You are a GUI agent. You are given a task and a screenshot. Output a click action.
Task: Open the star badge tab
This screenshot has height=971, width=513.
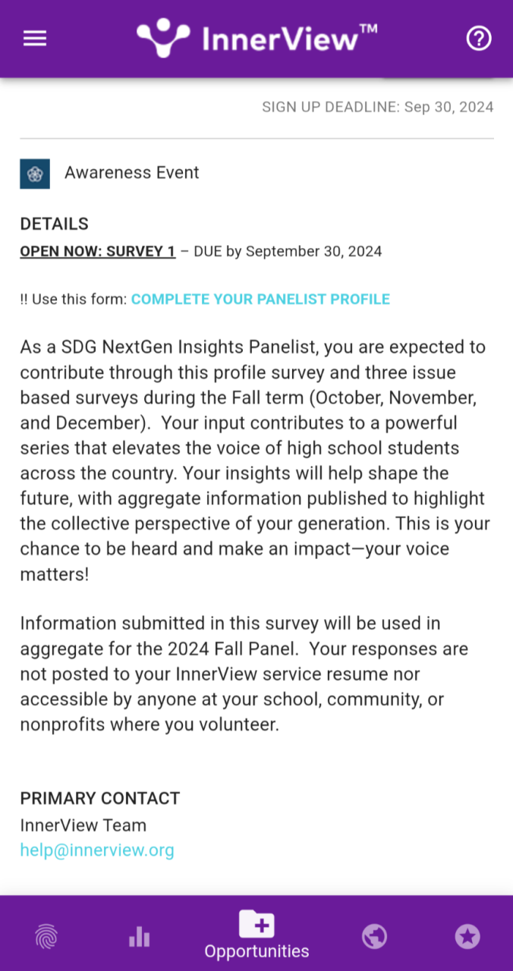(467, 938)
